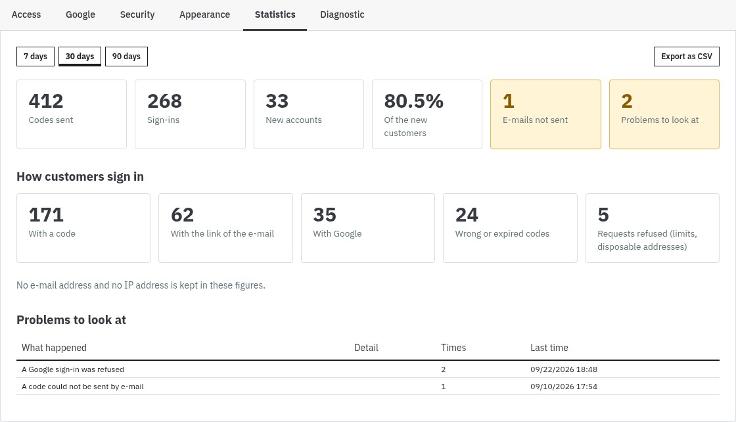The height and width of the screenshot is (422, 736).
Task: Click the 'Last time' column header
Action: (549, 348)
